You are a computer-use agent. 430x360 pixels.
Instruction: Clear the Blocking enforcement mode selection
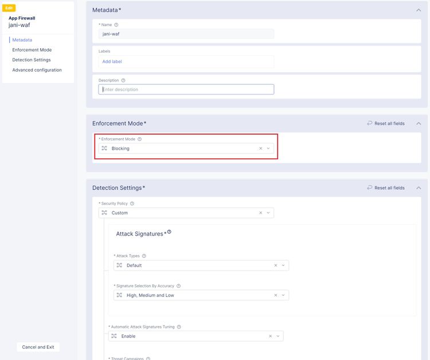pyautogui.click(x=260, y=148)
